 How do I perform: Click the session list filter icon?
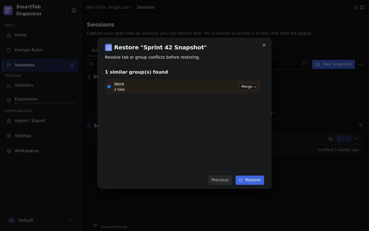pos(361,125)
